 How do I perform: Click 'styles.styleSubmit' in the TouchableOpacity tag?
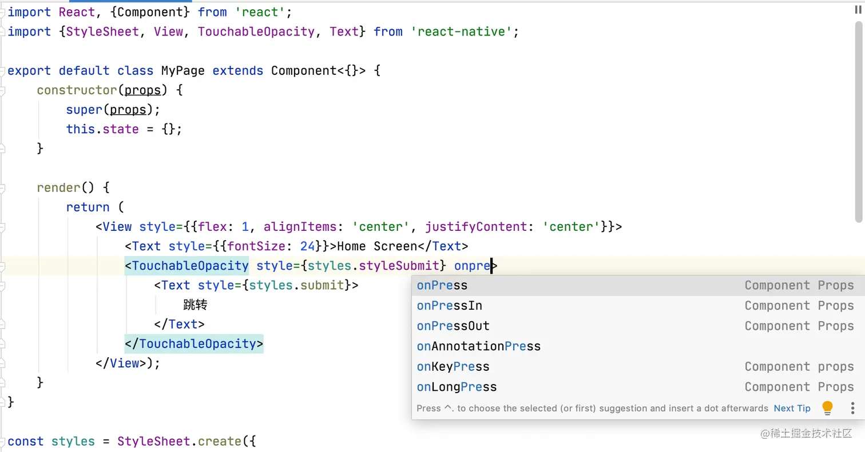373,266
